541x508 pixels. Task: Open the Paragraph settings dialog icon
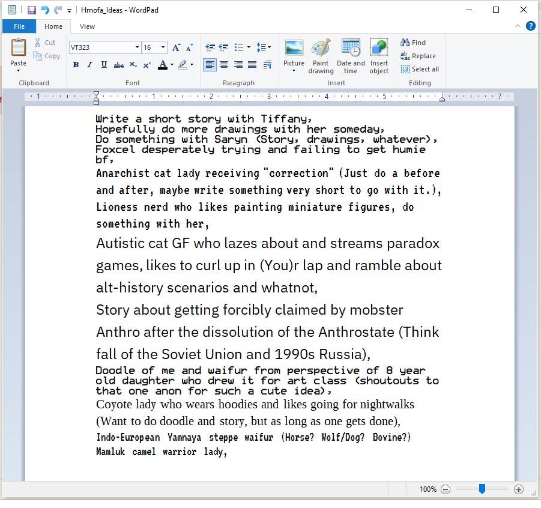tap(267, 64)
